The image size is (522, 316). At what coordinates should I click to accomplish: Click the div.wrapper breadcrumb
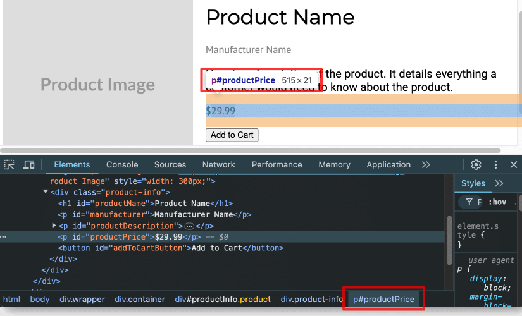[82, 299]
